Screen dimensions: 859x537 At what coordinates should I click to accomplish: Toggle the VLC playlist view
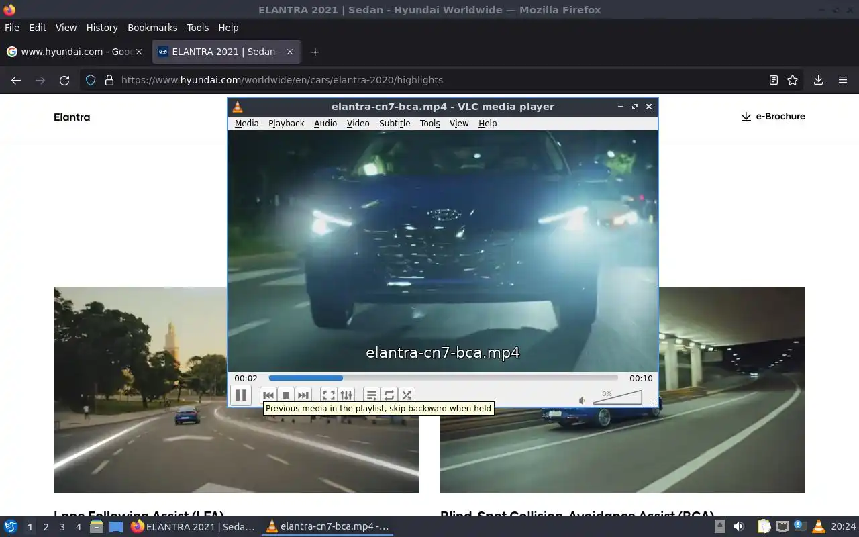(x=372, y=395)
